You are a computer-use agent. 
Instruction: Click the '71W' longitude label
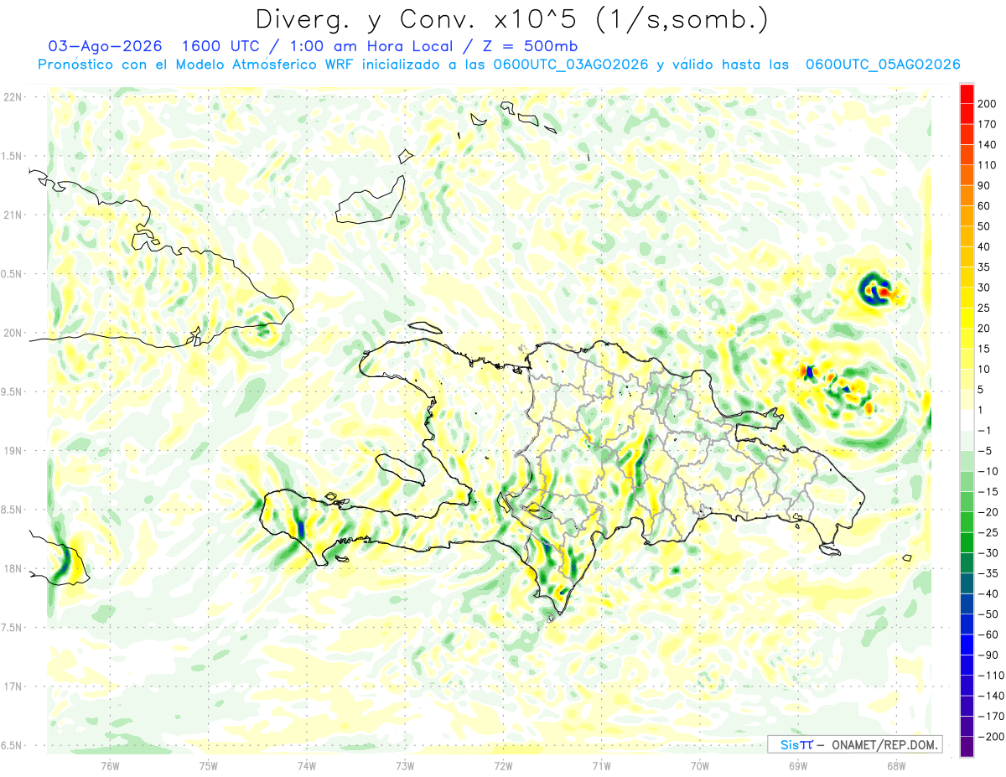(601, 766)
